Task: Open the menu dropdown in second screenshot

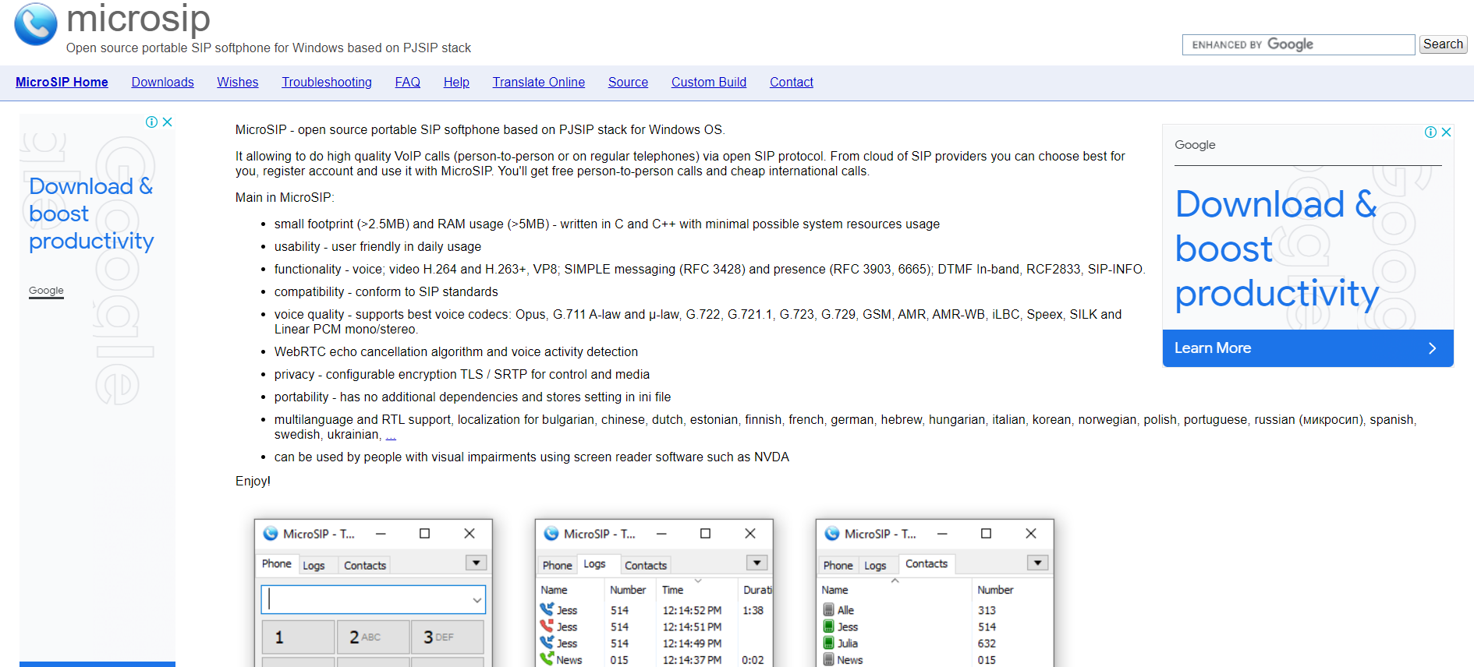Action: (756, 563)
